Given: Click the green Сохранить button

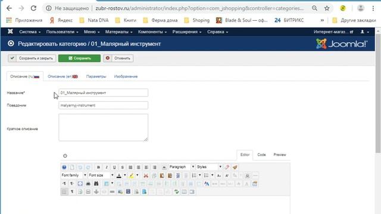Looking at the screenshot, I should pos(79,58).
